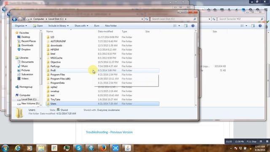
Task: Select the Objective folder
Action: [55, 62]
